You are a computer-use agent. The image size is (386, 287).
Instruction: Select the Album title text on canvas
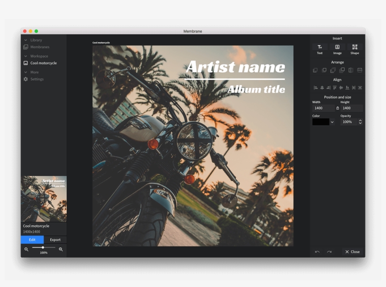click(x=256, y=89)
